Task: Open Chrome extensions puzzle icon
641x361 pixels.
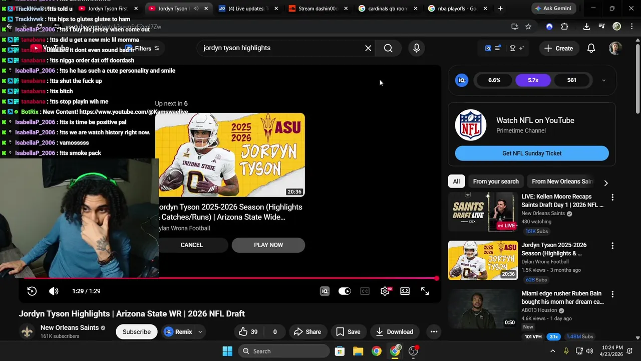Action: (564, 27)
